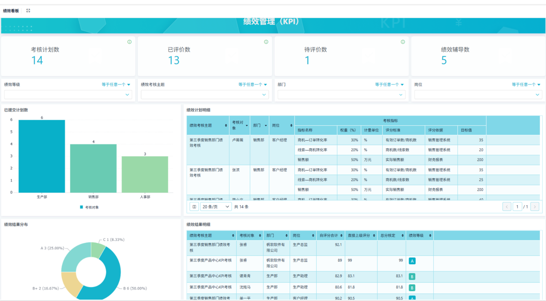The height and width of the screenshot is (301, 546).
Task: Open the 等于任意一个 operator for 岗位
Action: point(526,84)
